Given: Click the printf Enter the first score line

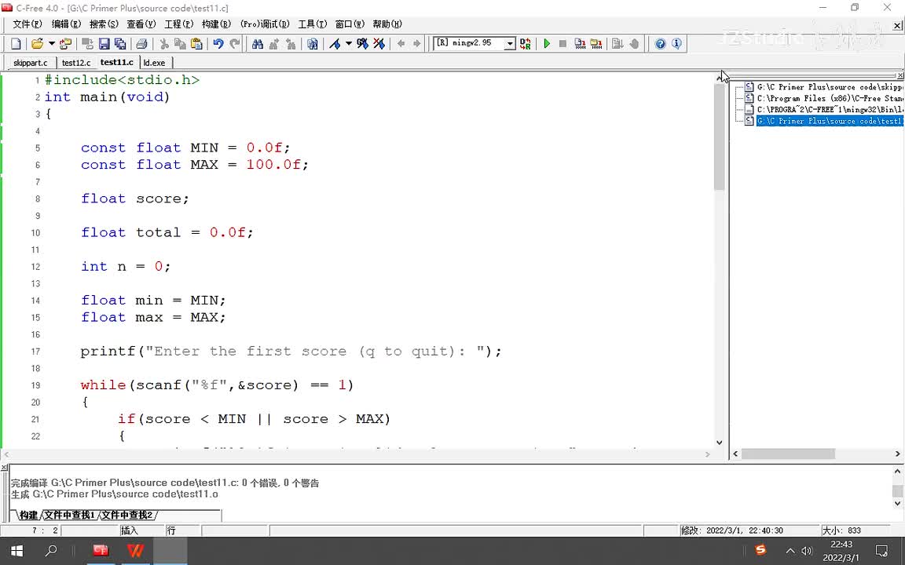Looking at the screenshot, I should (x=291, y=352).
